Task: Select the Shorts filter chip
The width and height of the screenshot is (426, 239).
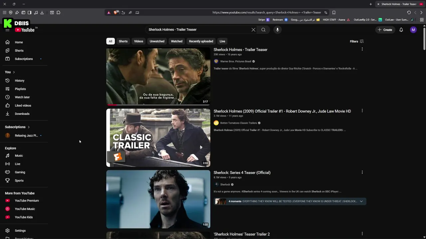Action: point(123,41)
